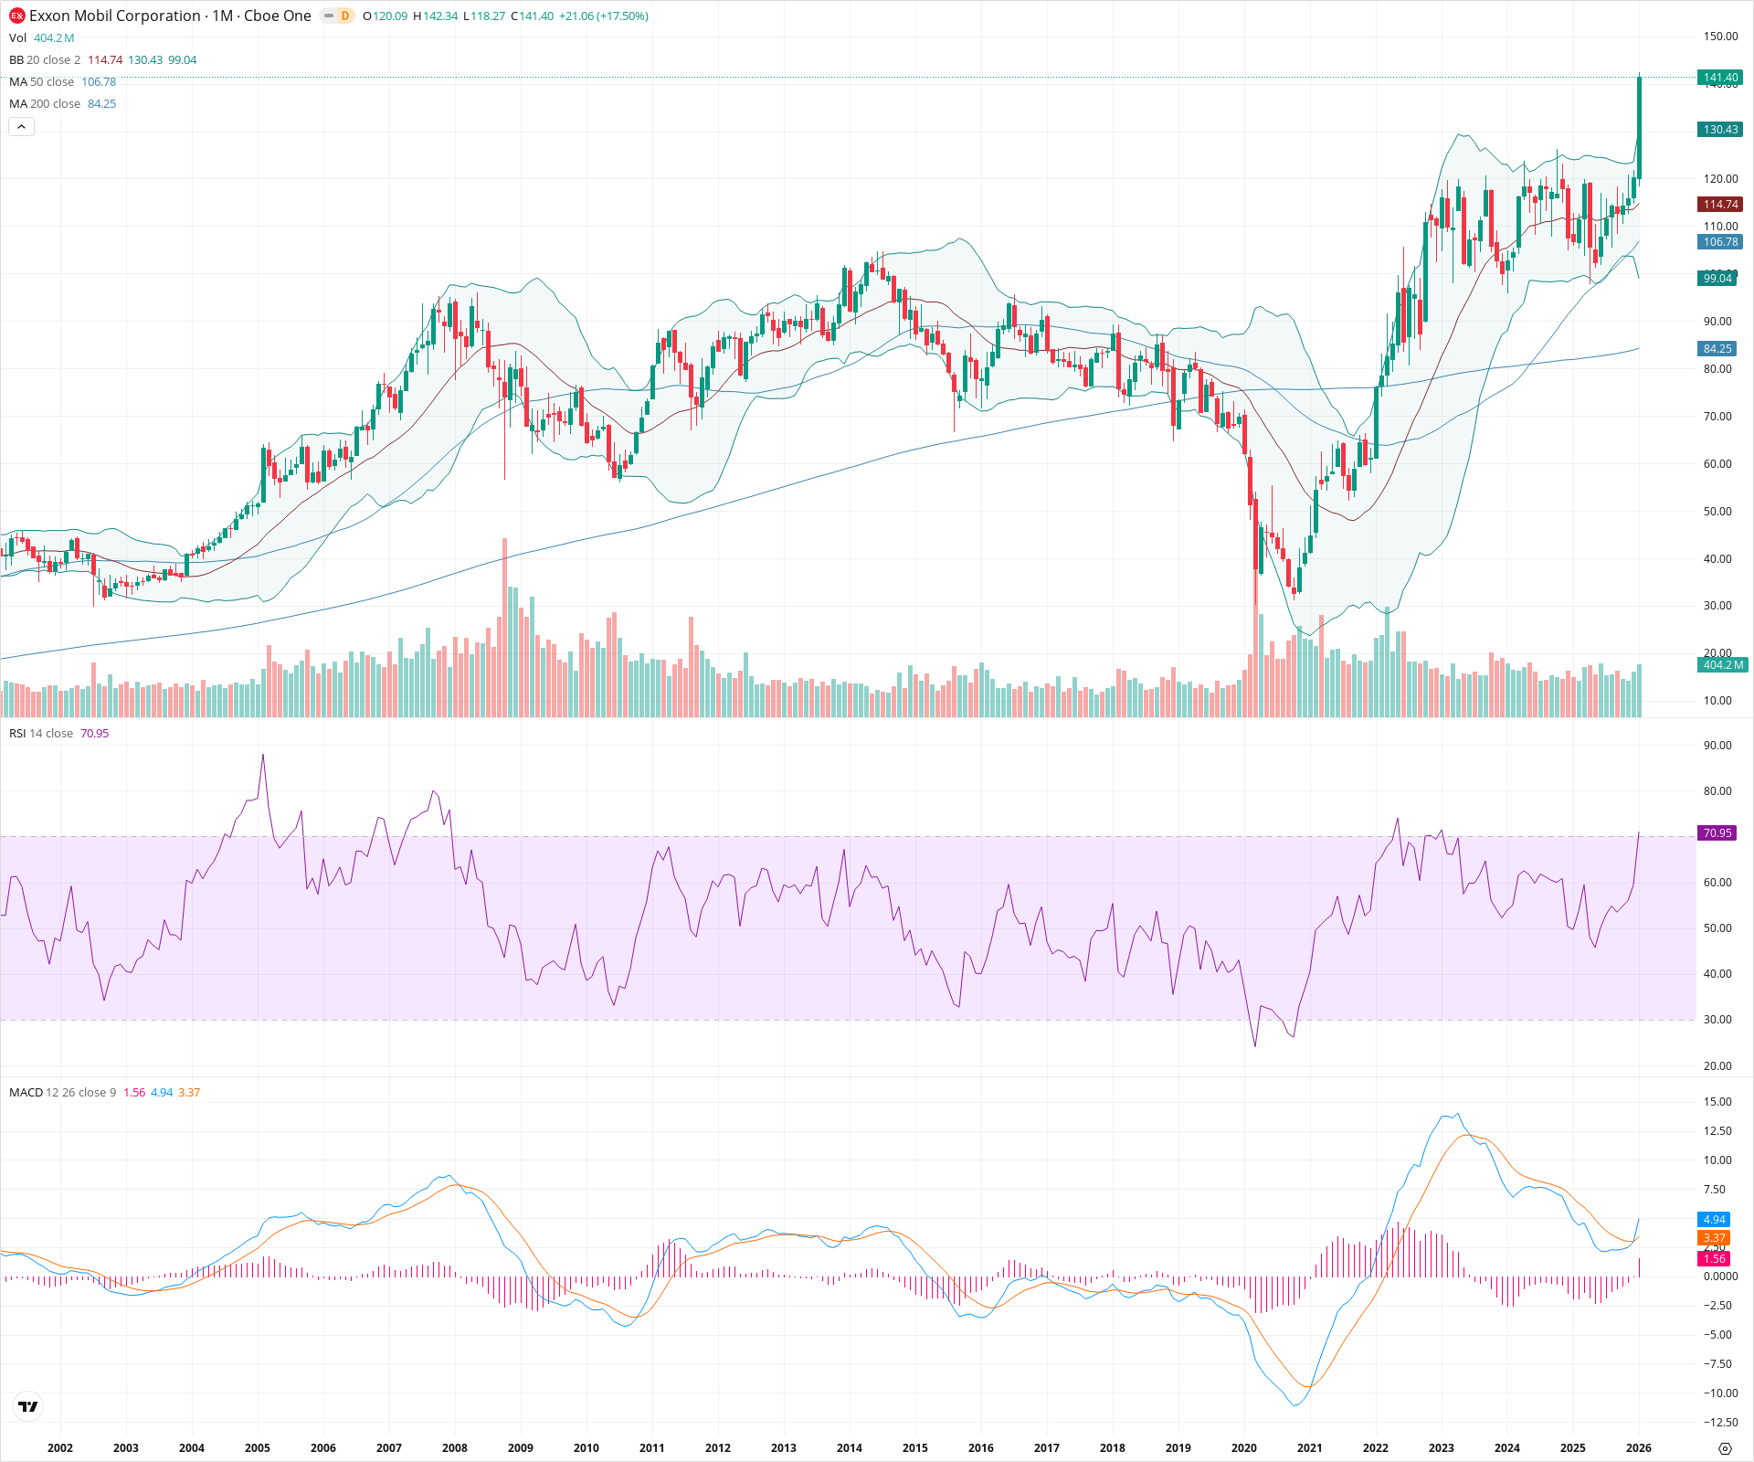
Task: Click the TradingView logo watermark
Action: [26, 1406]
